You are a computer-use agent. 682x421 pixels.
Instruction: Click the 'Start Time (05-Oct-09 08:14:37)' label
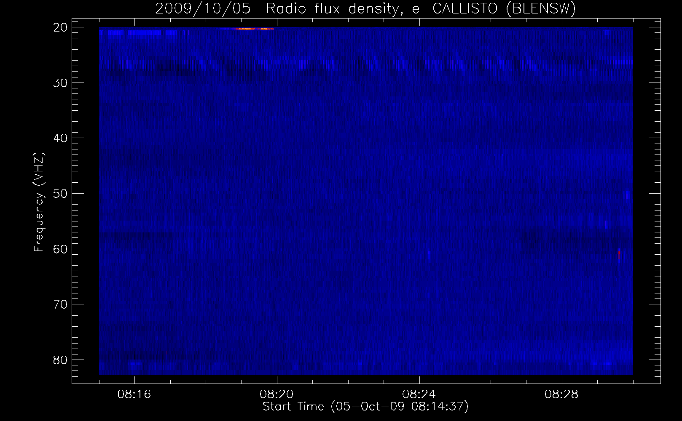(365, 407)
